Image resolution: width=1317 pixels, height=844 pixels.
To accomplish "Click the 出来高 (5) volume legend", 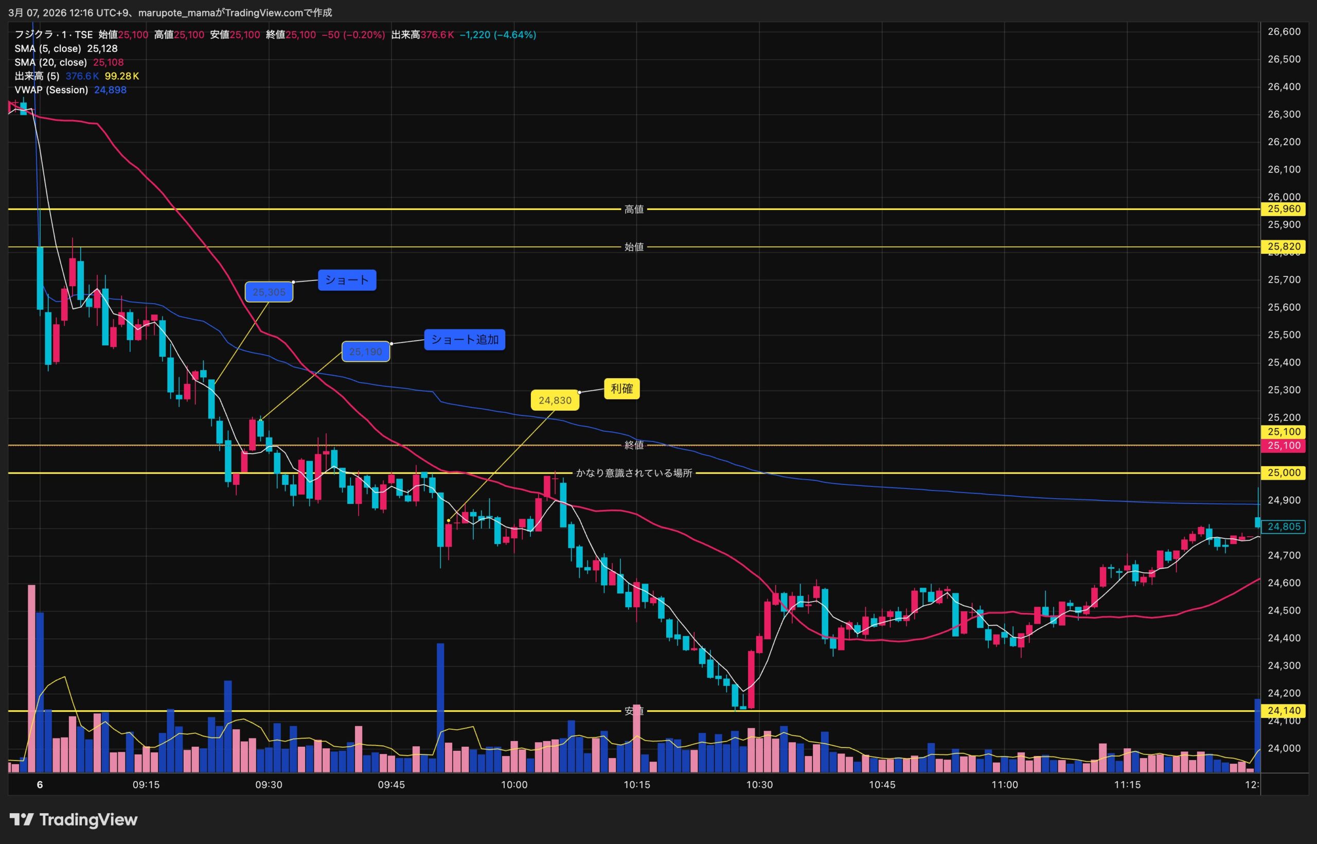I will [37, 76].
